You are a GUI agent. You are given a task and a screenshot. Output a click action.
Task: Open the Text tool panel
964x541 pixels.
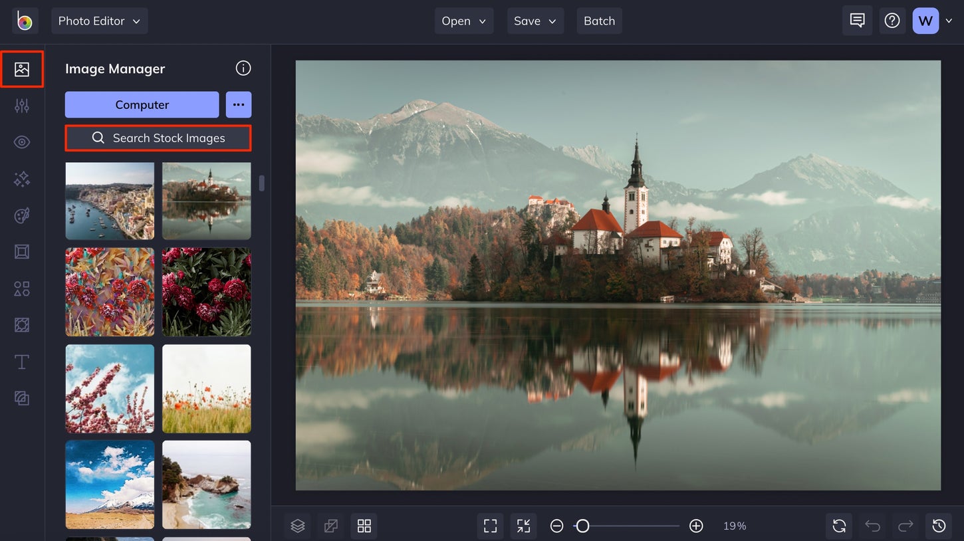(22, 362)
